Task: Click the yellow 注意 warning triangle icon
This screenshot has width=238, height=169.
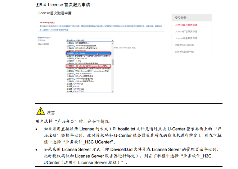Action: (x=41, y=111)
